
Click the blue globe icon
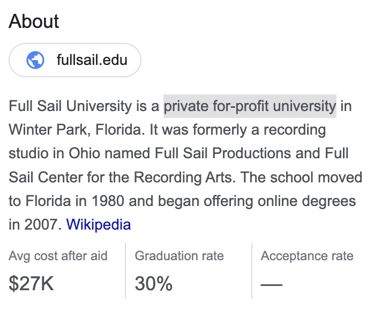coord(35,60)
